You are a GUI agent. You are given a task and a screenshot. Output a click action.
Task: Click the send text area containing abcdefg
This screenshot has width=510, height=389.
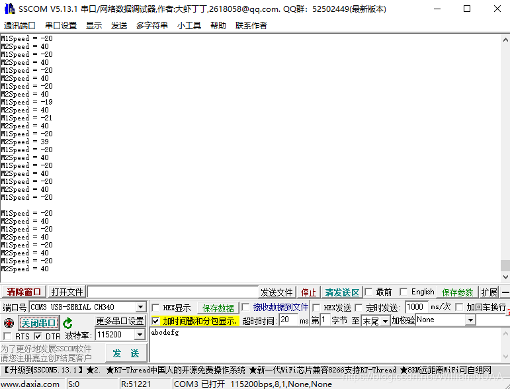tap(325, 345)
